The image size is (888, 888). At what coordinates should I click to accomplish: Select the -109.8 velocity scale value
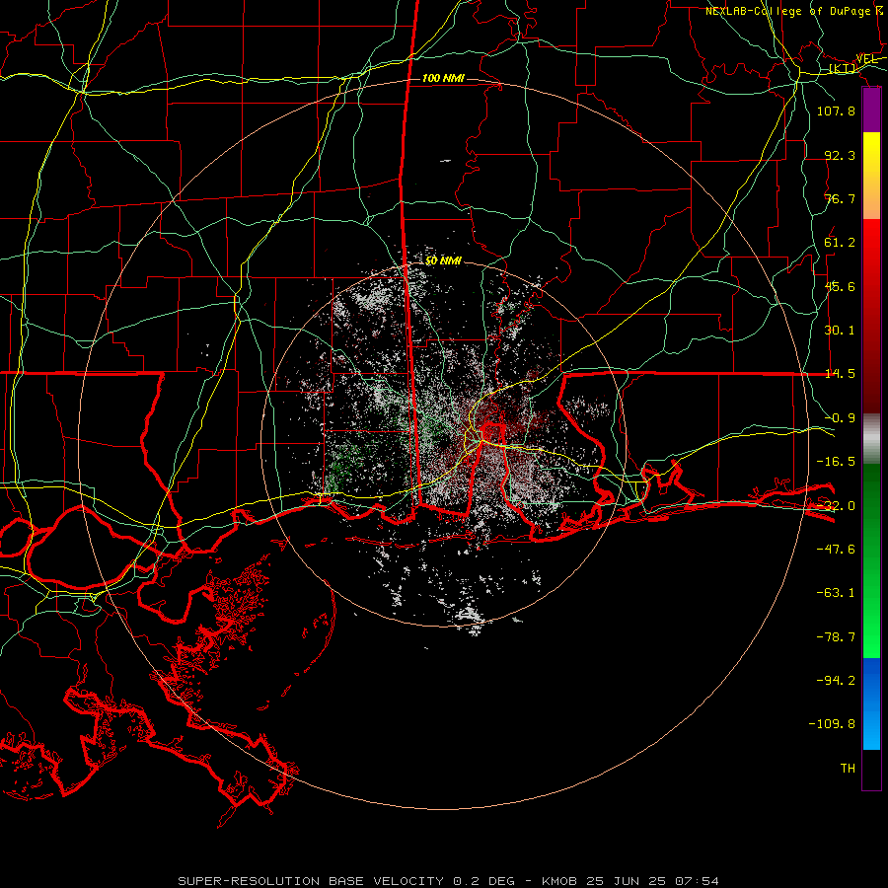(x=832, y=724)
